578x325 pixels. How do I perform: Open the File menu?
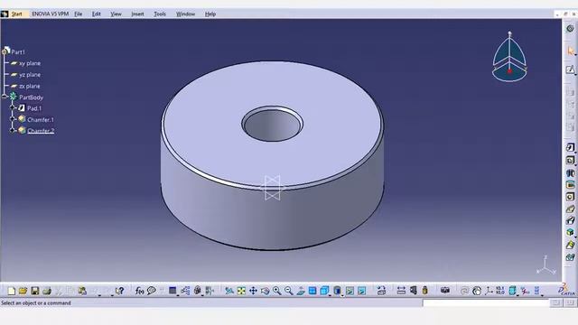[x=79, y=14]
